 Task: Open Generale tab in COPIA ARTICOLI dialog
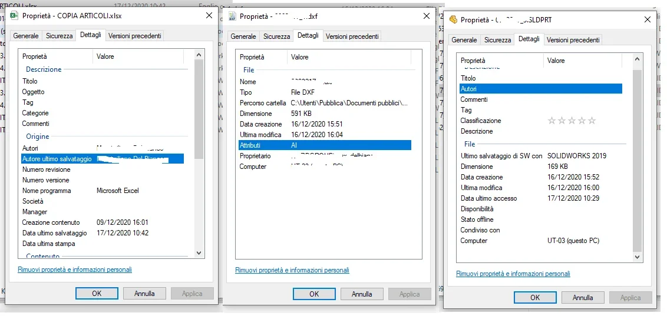point(26,36)
